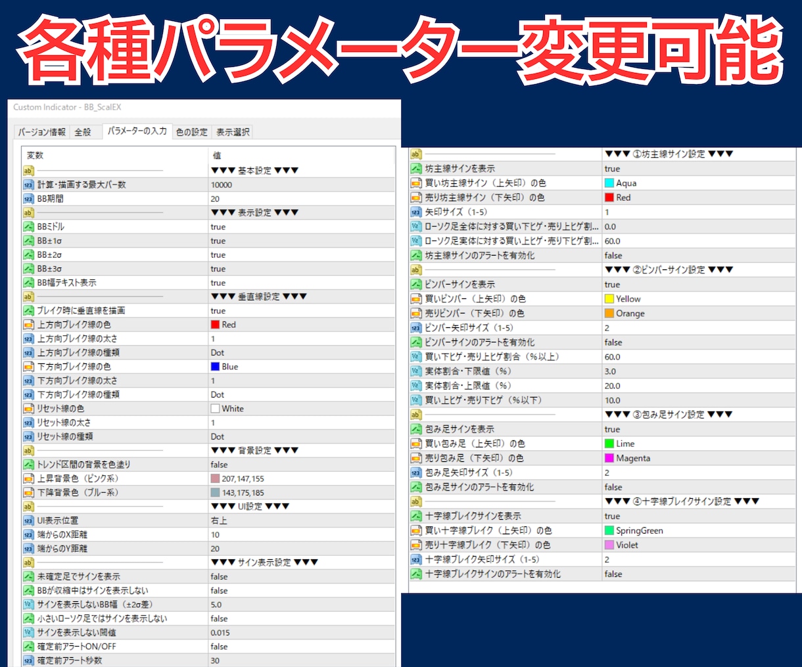Open the Magenta swatch for 売り包み足
The height and width of the screenshot is (667, 802).
click(x=609, y=458)
